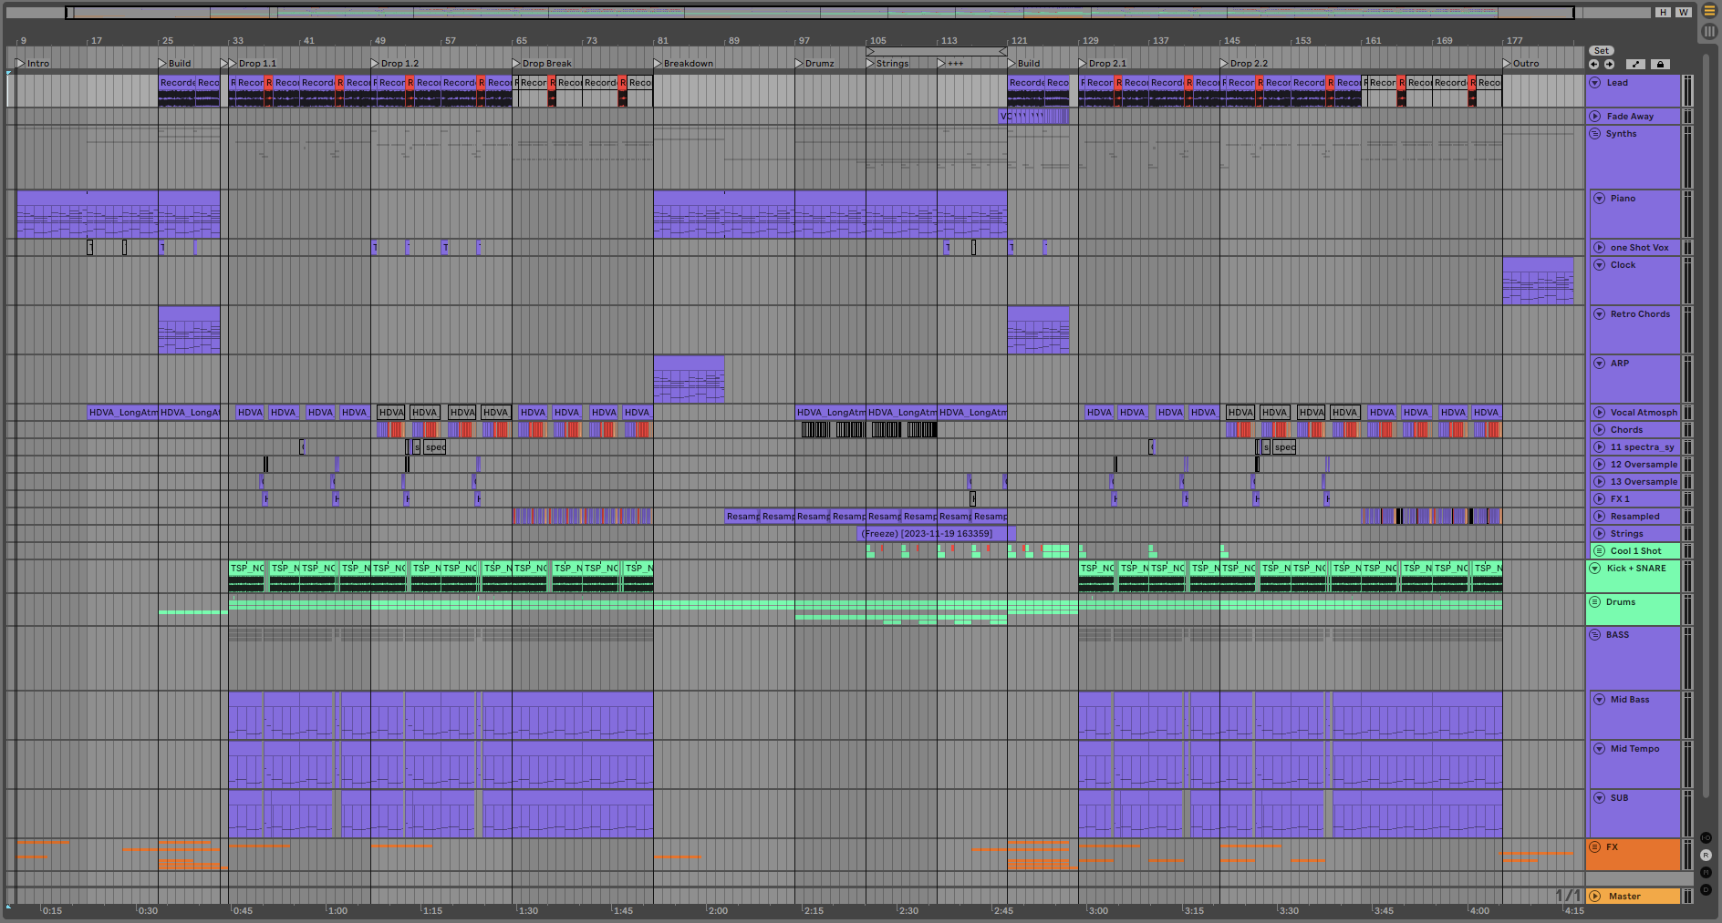Screen dimensions: 1722x923
Task: Collapse the Lead track
Action: (x=1595, y=83)
